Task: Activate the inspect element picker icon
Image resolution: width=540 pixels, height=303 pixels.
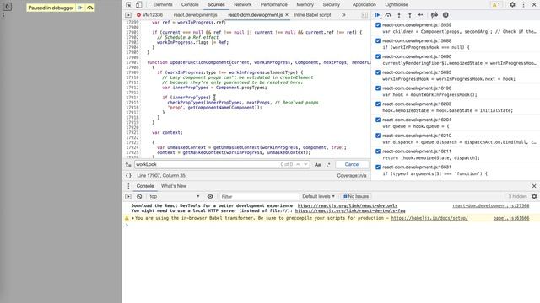Action: click(128, 5)
